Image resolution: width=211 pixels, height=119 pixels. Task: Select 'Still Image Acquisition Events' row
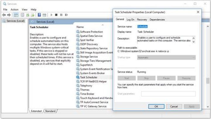click(x=94, y=52)
